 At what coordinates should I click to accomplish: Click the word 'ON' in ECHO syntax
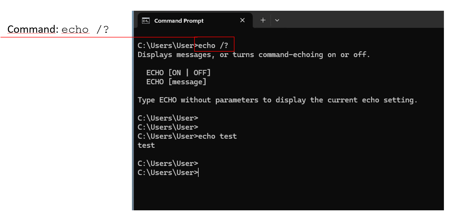pos(176,73)
